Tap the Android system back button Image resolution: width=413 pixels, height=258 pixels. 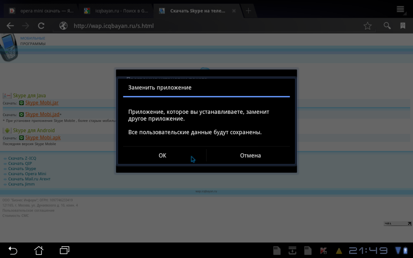pos(13,250)
